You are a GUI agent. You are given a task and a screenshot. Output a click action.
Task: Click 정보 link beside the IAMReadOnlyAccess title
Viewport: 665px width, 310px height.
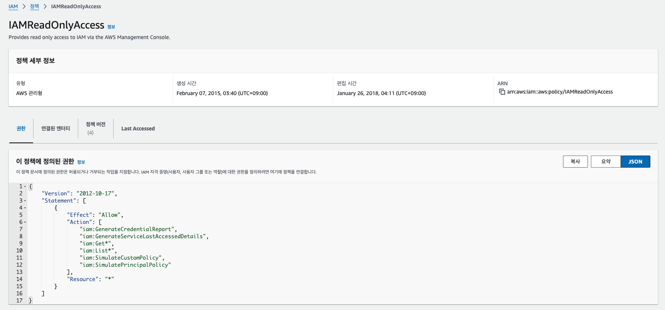[111, 27]
